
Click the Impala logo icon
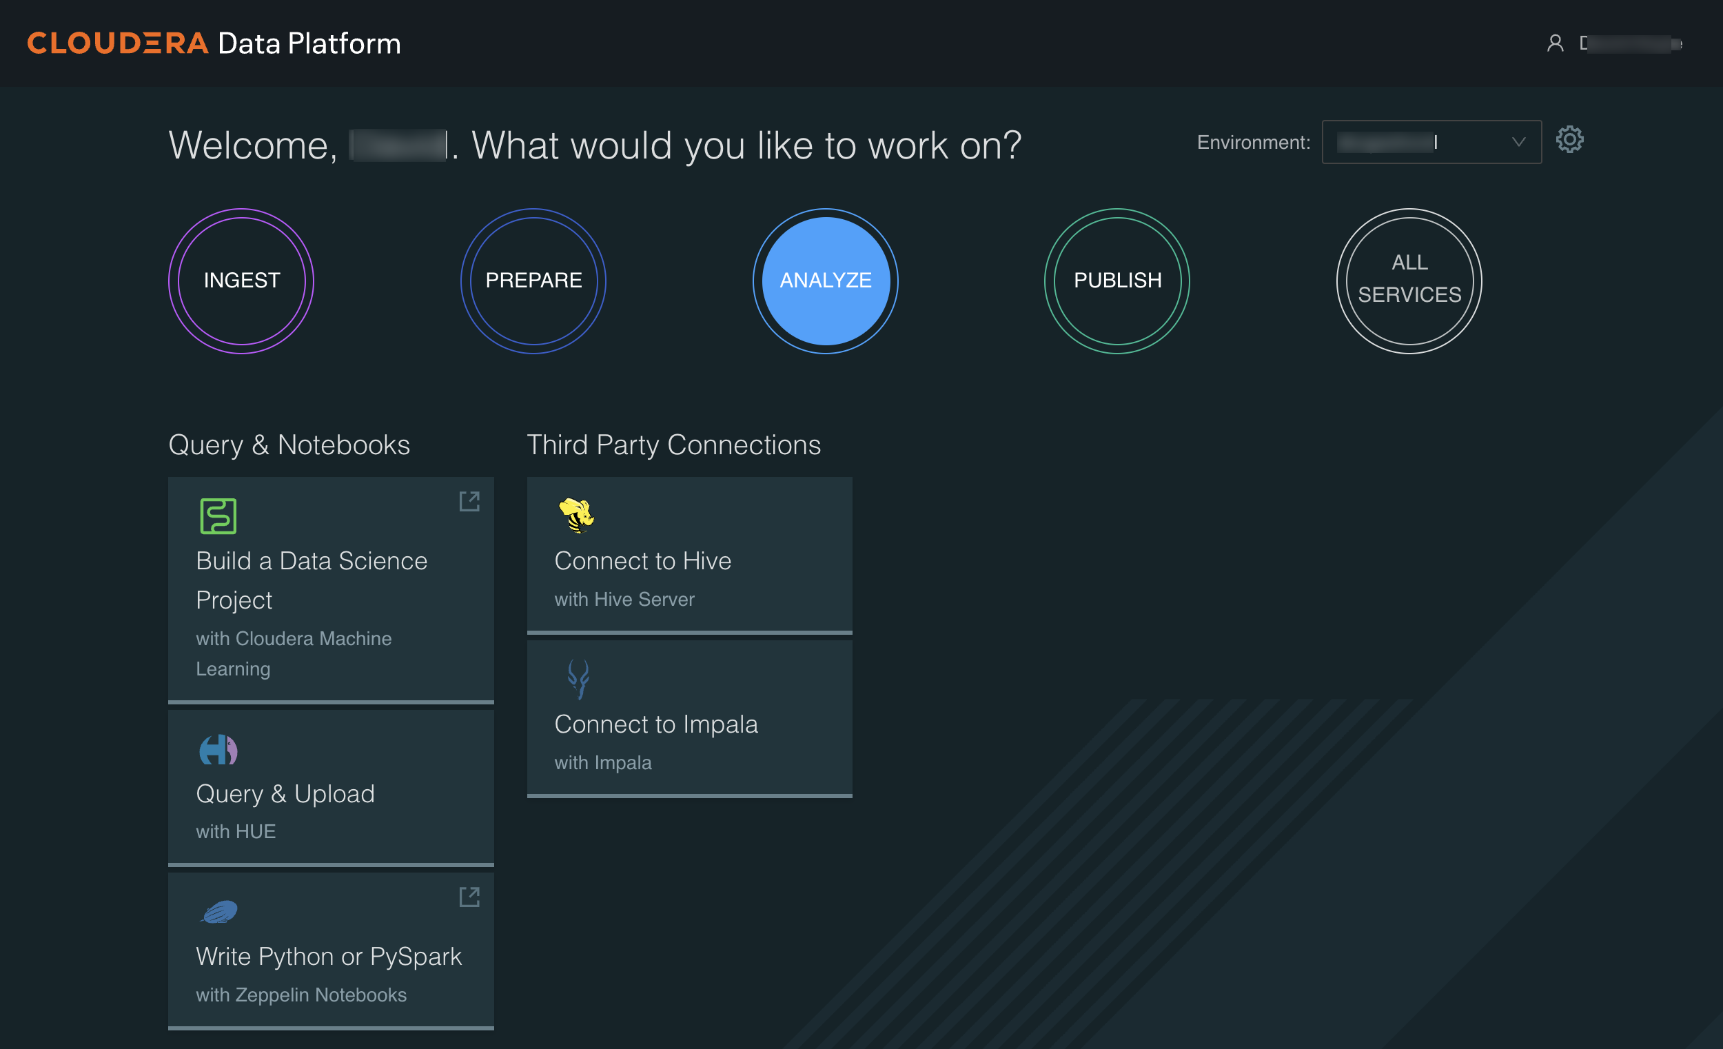(578, 678)
